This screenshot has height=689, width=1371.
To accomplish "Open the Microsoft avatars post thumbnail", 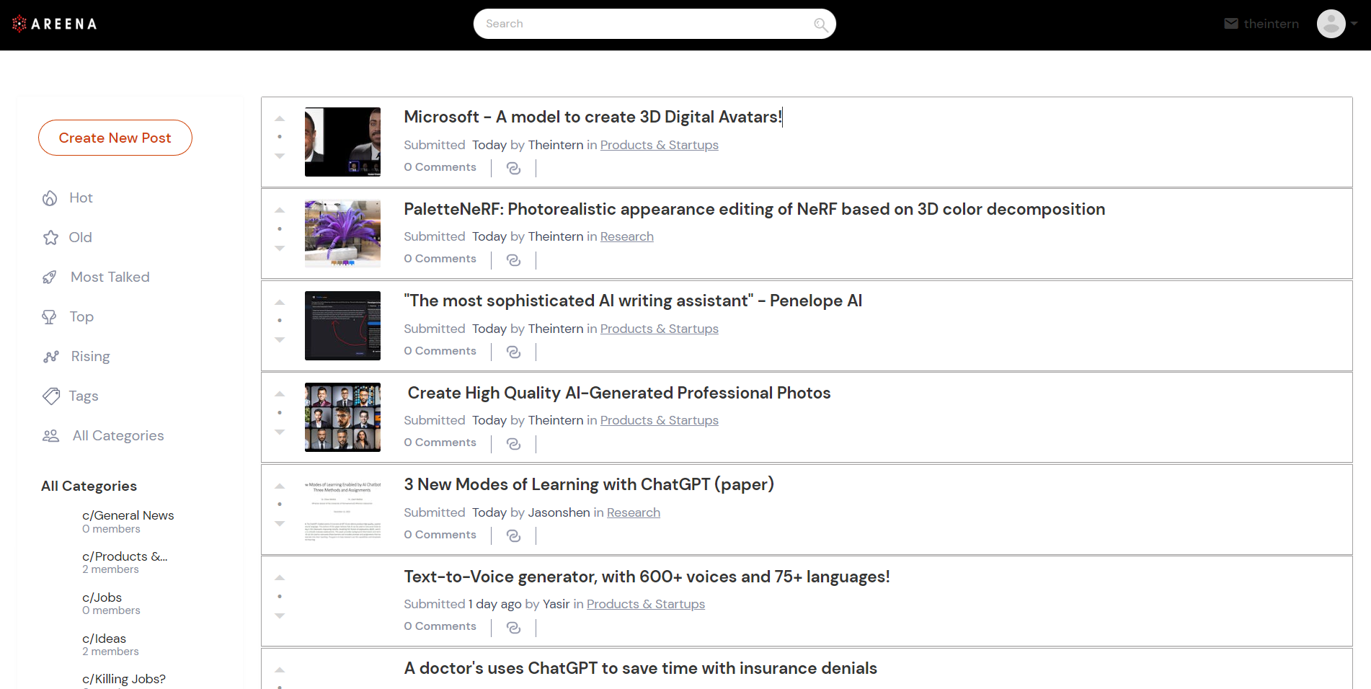I will pos(342,142).
